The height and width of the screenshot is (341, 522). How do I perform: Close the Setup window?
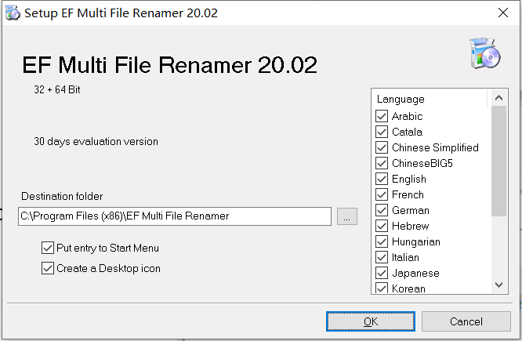503,13
